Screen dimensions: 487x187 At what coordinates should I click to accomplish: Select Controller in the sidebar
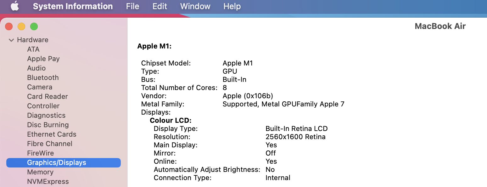tap(43, 106)
